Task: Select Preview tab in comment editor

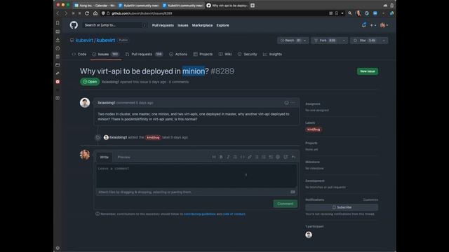Action: click(123, 157)
